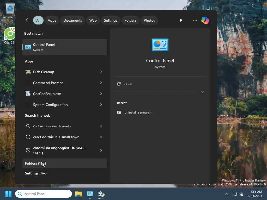Switch to the Web filter tab
This screenshot has height=200, width=267.
point(93,20)
